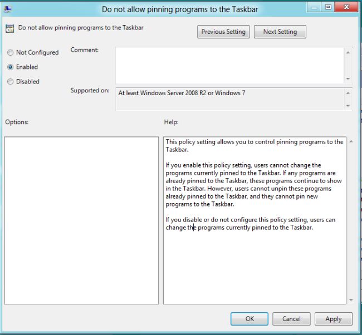Click the 'Help:' label
Image resolution: width=362 pixels, height=335 pixels.
(172, 122)
